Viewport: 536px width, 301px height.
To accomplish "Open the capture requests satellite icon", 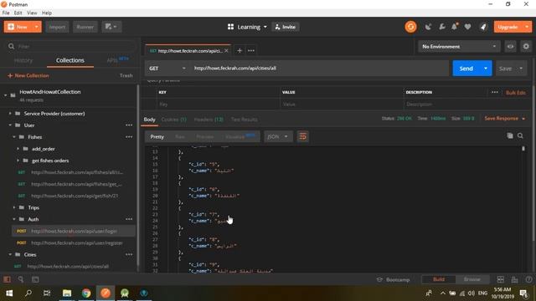I will pyautogui.click(x=428, y=27).
